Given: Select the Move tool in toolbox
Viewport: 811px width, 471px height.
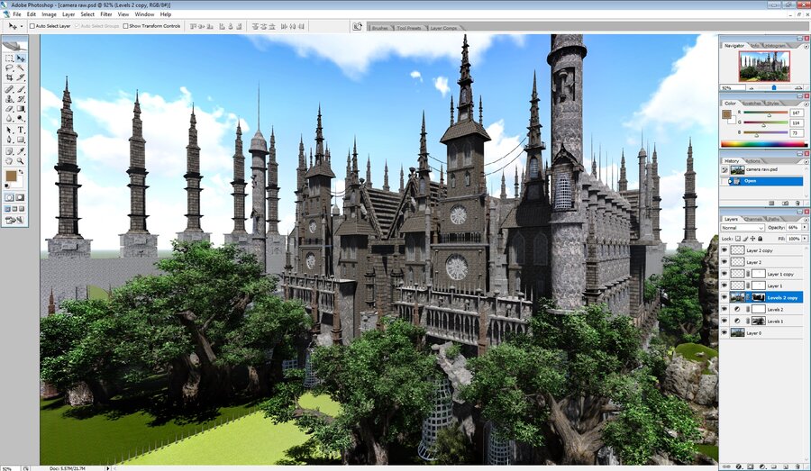Looking at the screenshot, I should (x=21, y=59).
